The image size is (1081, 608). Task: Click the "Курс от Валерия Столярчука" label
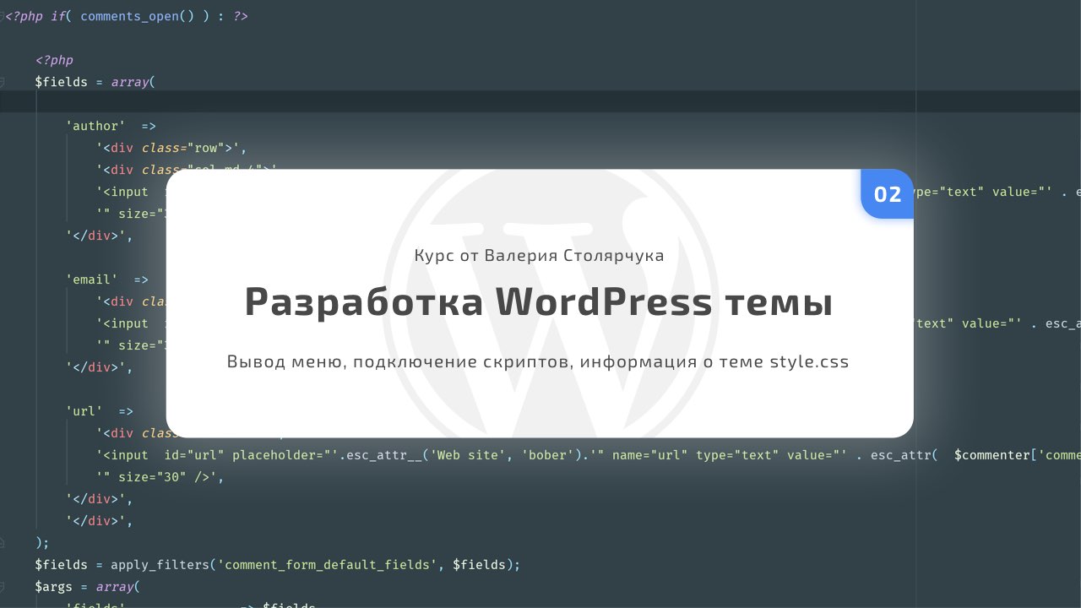click(539, 255)
